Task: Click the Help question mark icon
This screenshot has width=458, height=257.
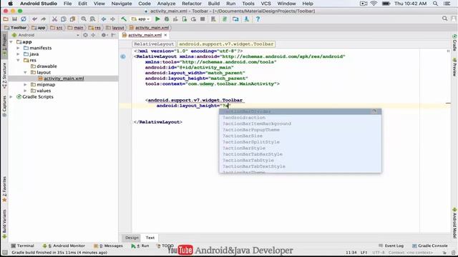Action: [258, 19]
